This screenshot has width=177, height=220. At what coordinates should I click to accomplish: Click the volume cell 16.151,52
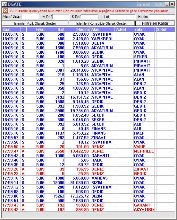click(x=80, y=97)
